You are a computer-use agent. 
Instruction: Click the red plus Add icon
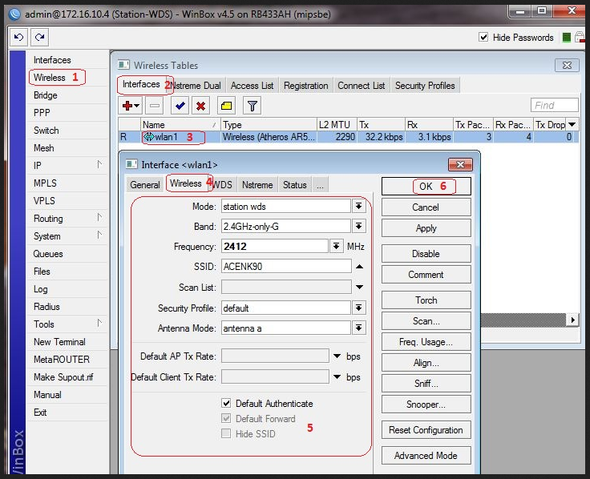coord(127,106)
